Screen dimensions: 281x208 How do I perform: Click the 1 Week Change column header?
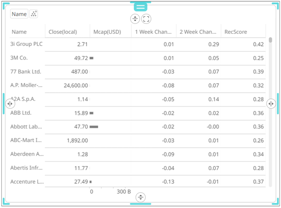pos(154,32)
